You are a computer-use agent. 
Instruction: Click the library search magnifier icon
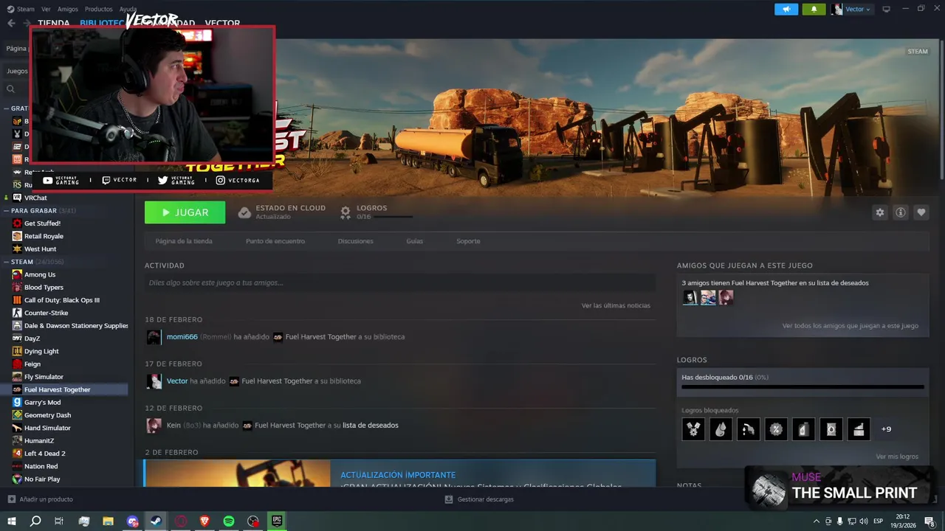pyautogui.click(x=10, y=88)
